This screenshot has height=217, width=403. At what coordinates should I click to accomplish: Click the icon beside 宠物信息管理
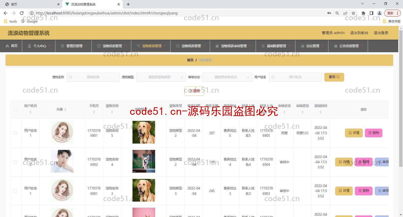point(99,46)
